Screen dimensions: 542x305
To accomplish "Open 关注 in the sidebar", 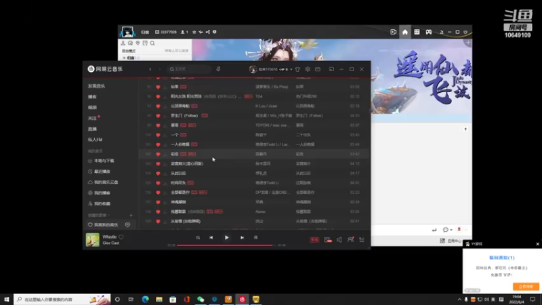I will [x=92, y=118].
